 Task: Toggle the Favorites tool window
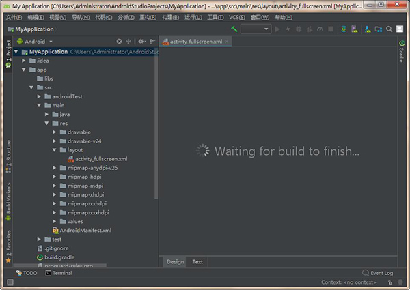(x=8, y=246)
